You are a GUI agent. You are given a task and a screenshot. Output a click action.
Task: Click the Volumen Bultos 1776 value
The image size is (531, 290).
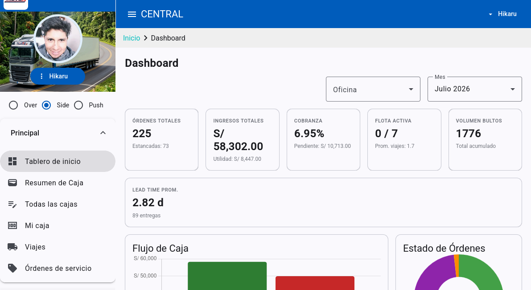click(468, 134)
